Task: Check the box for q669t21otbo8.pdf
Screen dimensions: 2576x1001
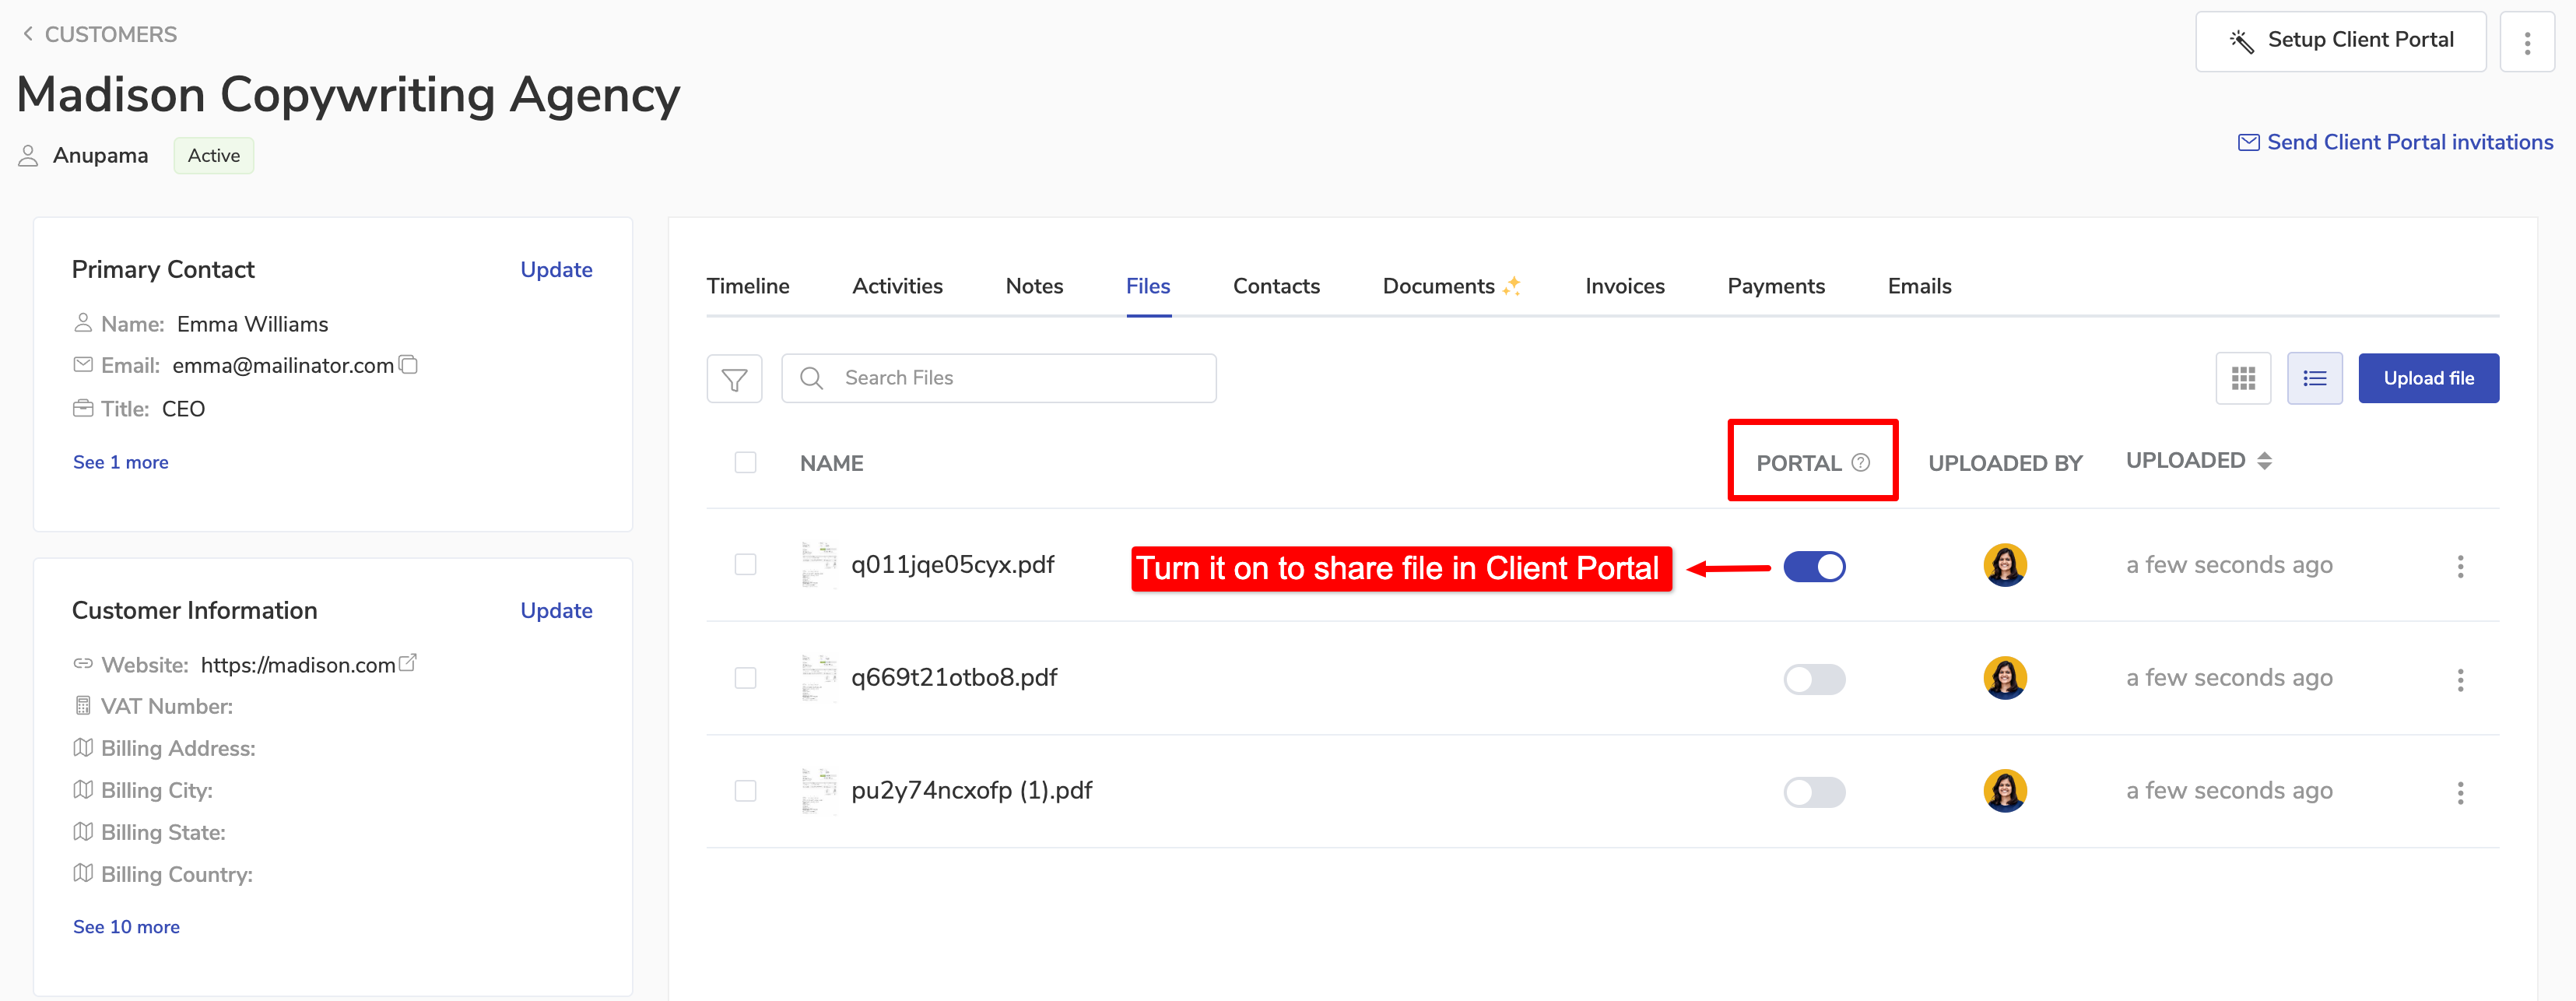Action: [745, 678]
